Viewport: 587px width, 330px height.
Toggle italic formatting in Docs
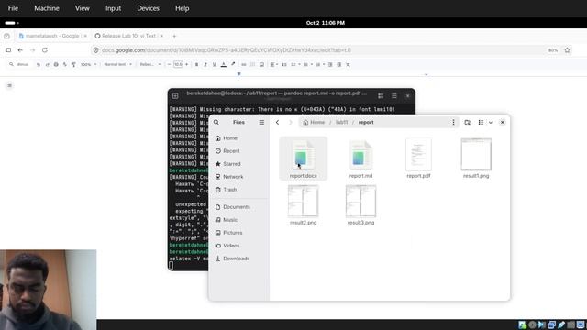click(x=205, y=65)
